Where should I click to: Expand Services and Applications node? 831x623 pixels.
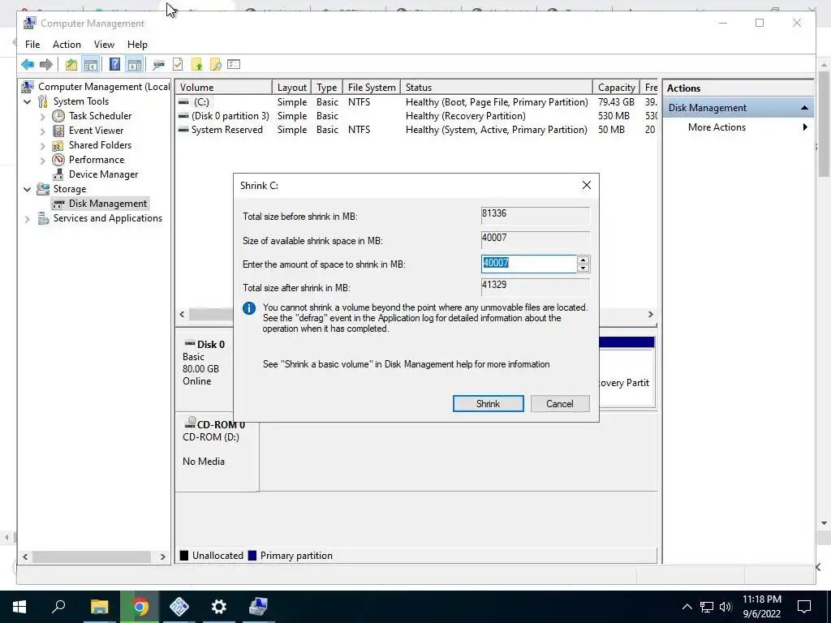click(x=28, y=219)
